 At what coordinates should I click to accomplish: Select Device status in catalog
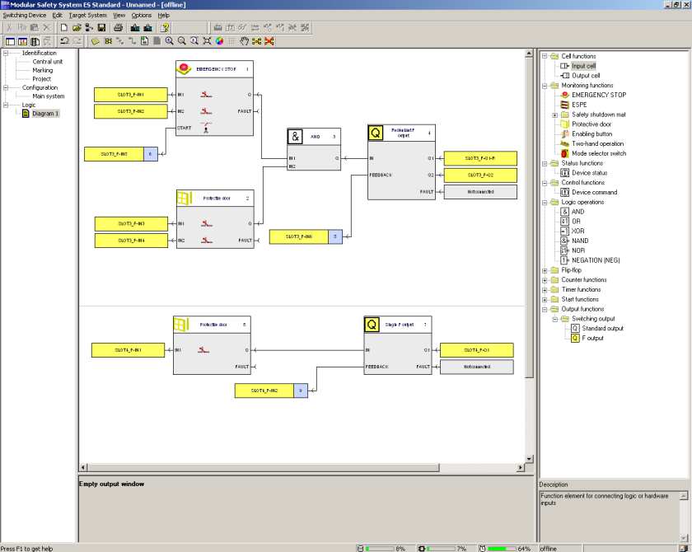589,172
